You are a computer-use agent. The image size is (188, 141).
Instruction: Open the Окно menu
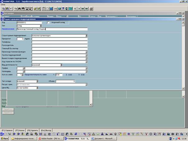(3, 5)
